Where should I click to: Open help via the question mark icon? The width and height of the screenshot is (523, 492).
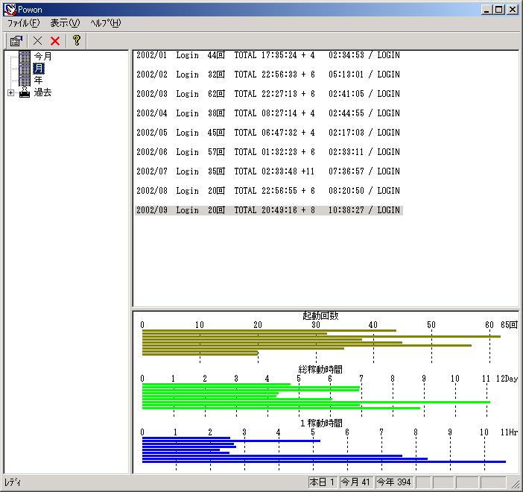pyautogui.click(x=76, y=41)
